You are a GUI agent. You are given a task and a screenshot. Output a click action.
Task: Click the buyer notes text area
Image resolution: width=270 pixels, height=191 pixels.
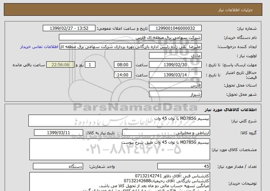120,182
